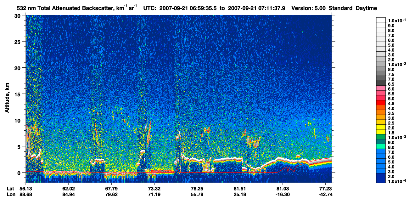Click color scale label 7.5
This screenshot has width=409, height=210.
tap(392, 74)
